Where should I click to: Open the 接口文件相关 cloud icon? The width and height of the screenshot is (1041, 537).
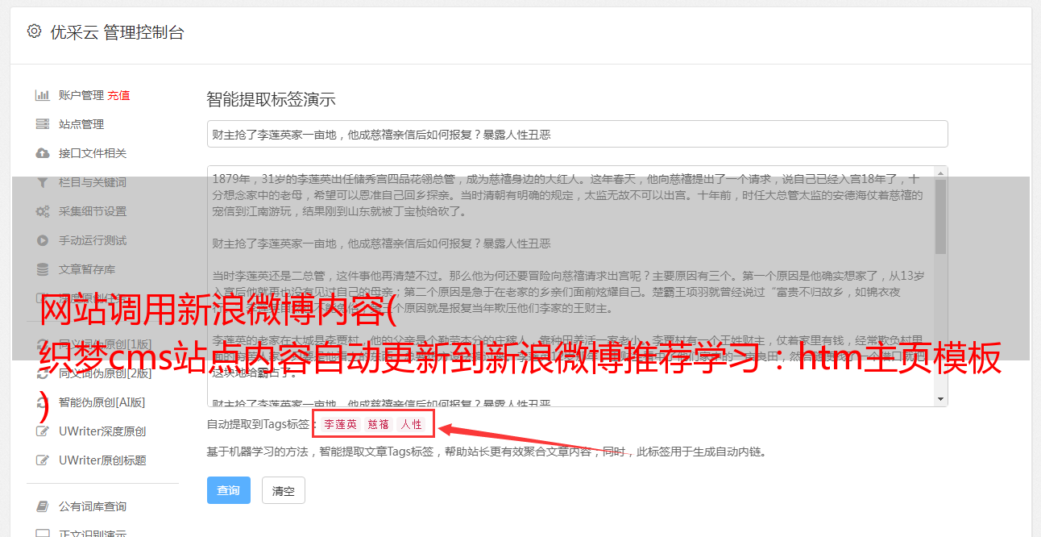(x=43, y=153)
